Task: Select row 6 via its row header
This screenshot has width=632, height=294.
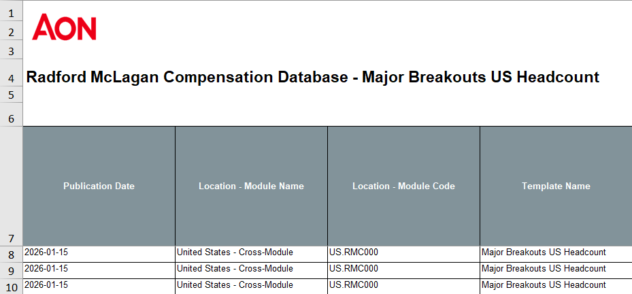Action: [11, 118]
